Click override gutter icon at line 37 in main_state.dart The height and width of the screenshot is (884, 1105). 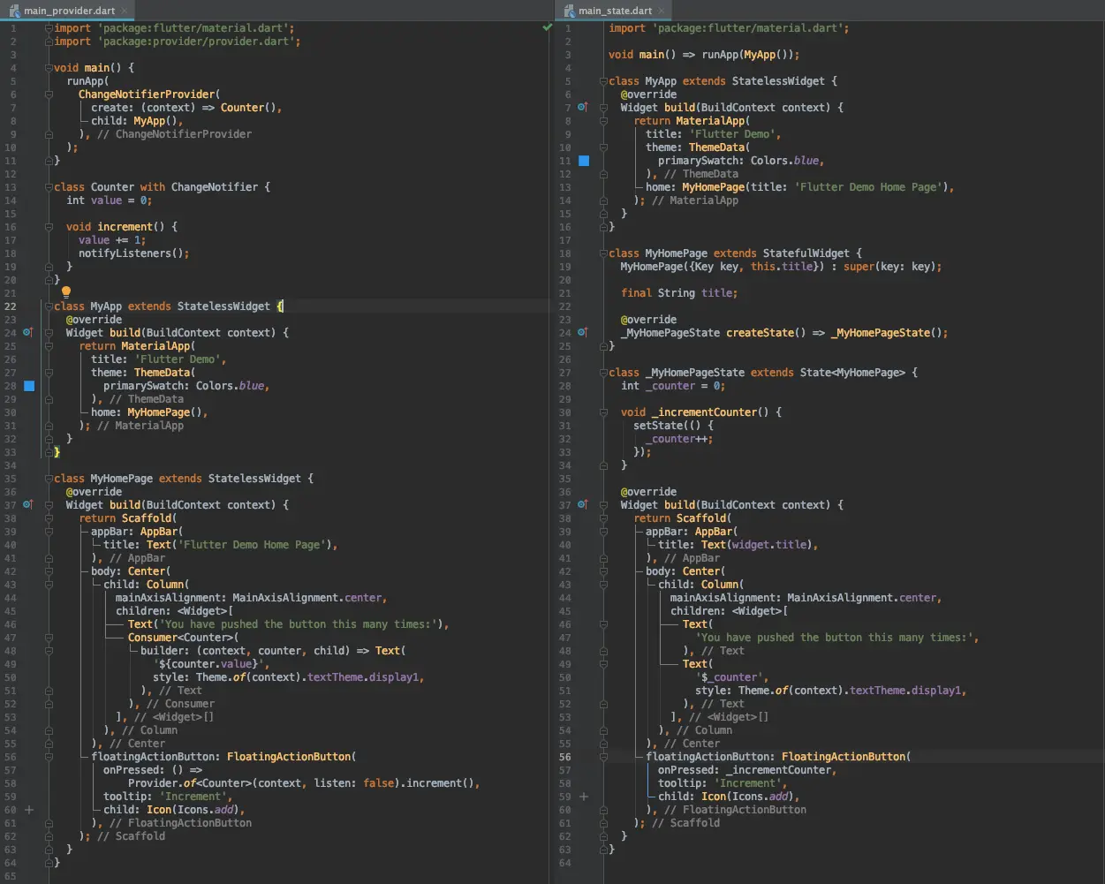tap(583, 505)
